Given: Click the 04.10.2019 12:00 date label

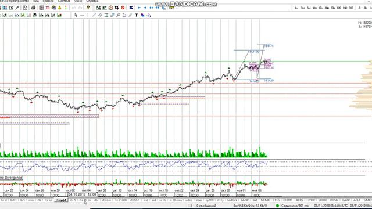Looking at the screenshot, I should [x=82, y=194].
